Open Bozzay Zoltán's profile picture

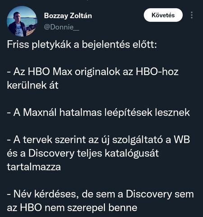pyautogui.click(x=22, y=21)
